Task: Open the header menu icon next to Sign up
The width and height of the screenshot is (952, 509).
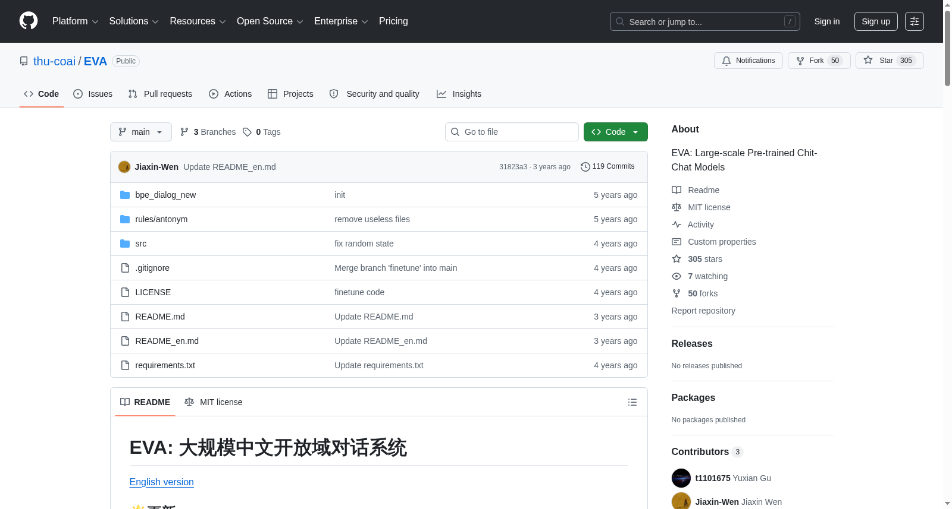Action: pos(915,21)
